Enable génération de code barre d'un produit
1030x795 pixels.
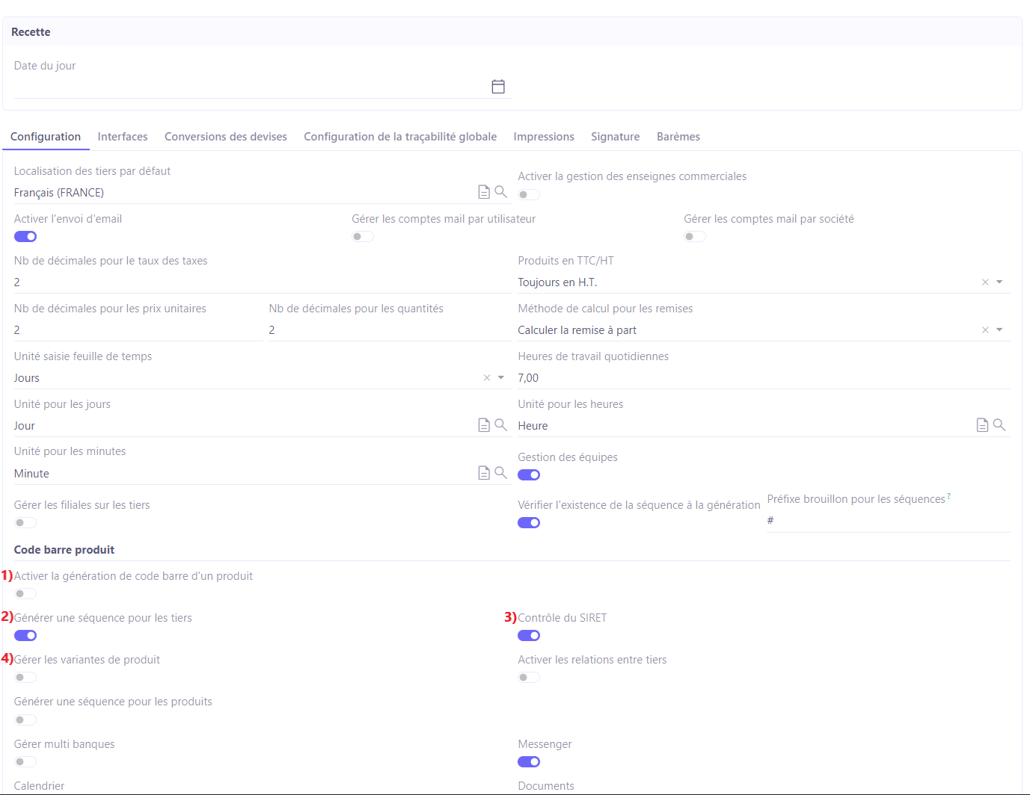pos(25,594)
